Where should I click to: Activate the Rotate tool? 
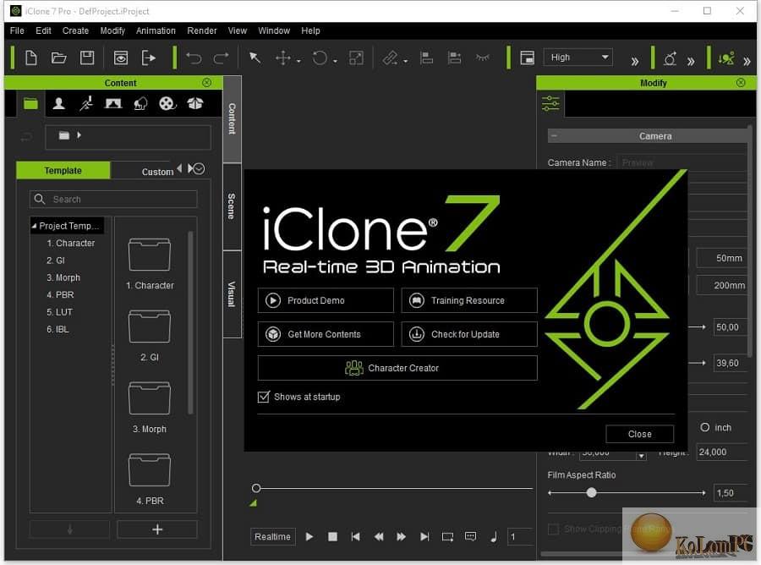(x=320, y=58)
